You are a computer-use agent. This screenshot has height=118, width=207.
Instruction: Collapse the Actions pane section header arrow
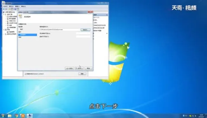(x=107, y=15)
